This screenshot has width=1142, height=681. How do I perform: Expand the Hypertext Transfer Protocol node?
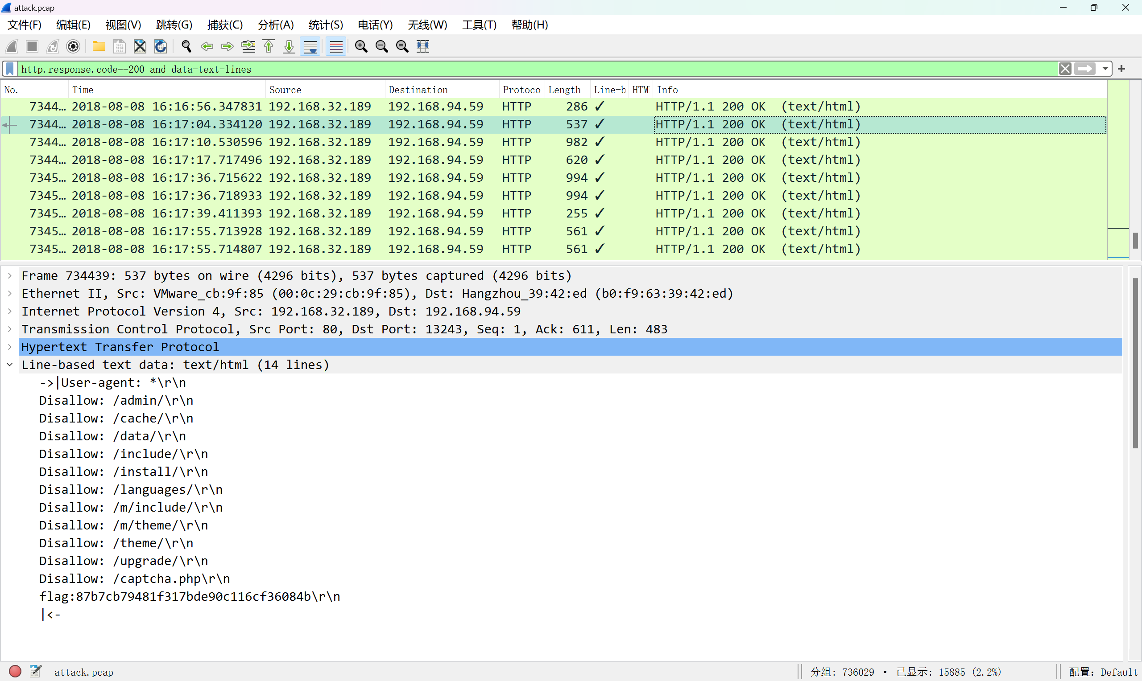[x=10, y=347]
